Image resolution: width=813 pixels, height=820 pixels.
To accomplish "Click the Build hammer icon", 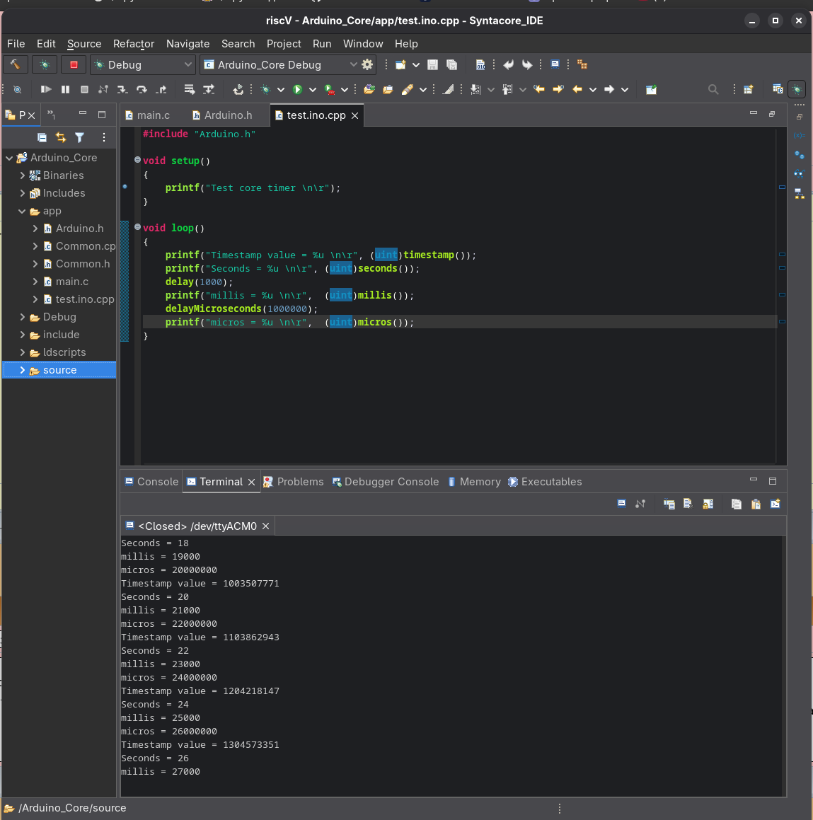I will pos(15,64).
